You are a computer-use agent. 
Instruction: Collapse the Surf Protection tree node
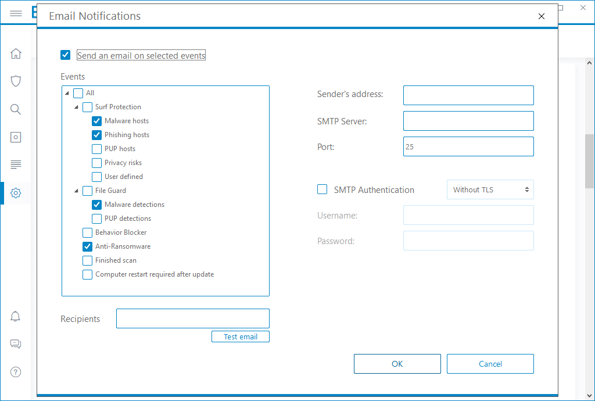[76, 107]
